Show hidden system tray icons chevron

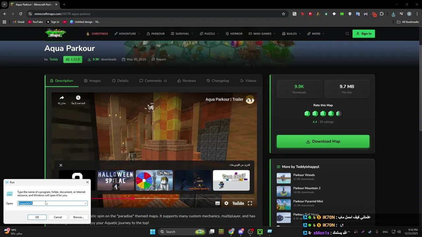pos(349,232)
